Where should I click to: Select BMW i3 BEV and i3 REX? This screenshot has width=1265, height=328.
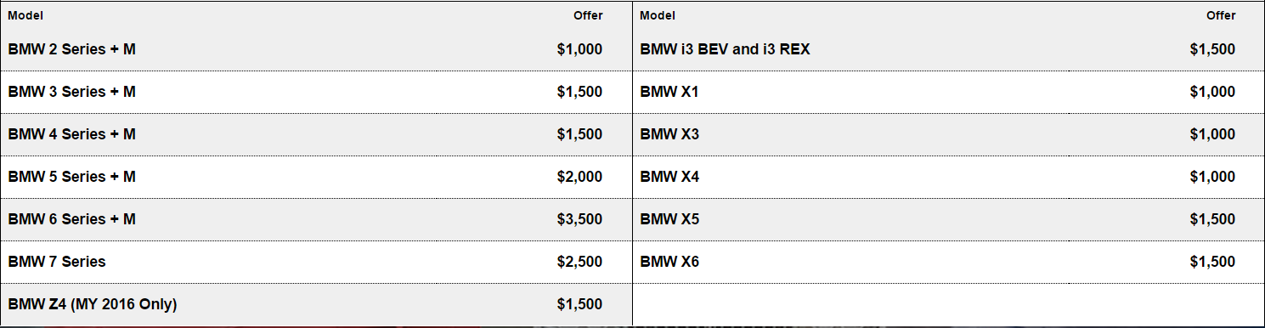coord(725,49)
